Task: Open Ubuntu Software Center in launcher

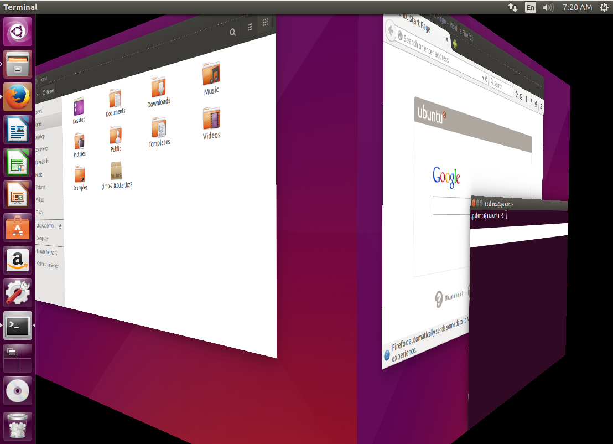Action: [x=18, y=228]
